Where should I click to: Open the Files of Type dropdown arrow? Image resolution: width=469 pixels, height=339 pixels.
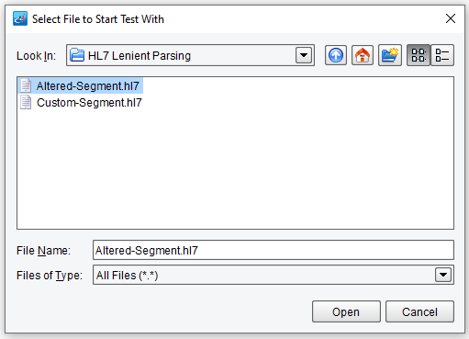[443, 275]
